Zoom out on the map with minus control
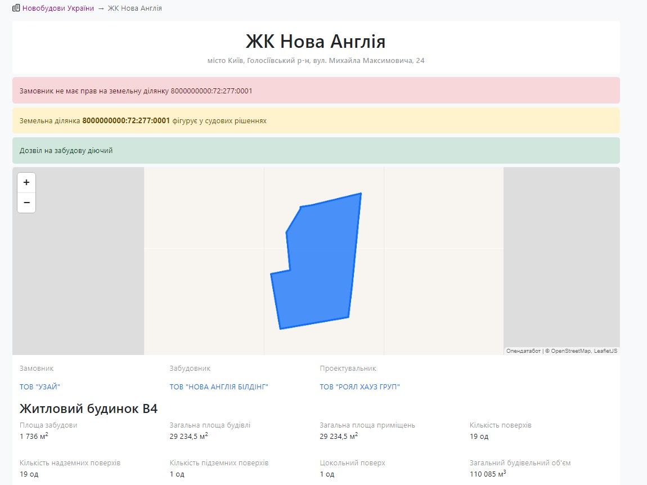Screen dimensions: 647x485 point(26,202)
